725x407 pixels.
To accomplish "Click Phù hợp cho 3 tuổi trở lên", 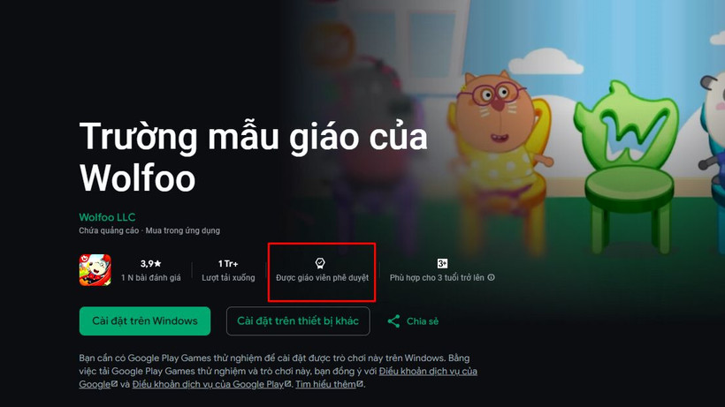I will 437,277.
